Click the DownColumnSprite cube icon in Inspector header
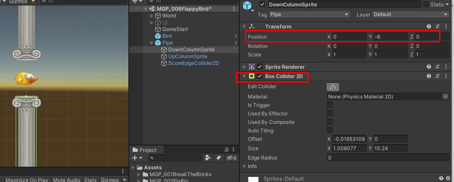 click(x=247, y=6)
